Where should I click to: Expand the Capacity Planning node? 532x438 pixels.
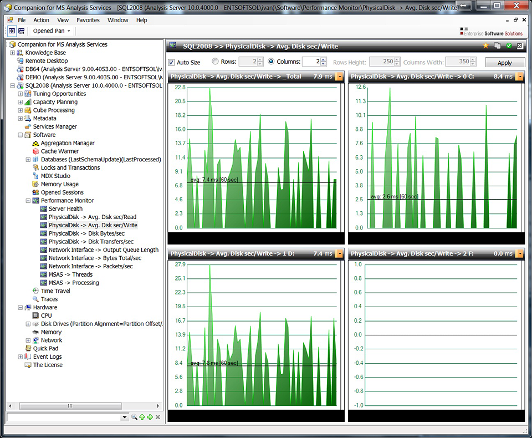[x=21, y=102]
